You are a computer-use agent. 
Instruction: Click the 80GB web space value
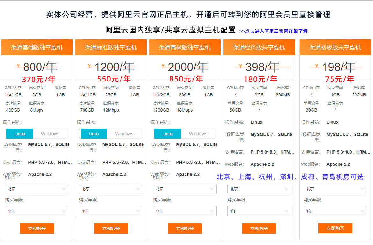[185, 95]
